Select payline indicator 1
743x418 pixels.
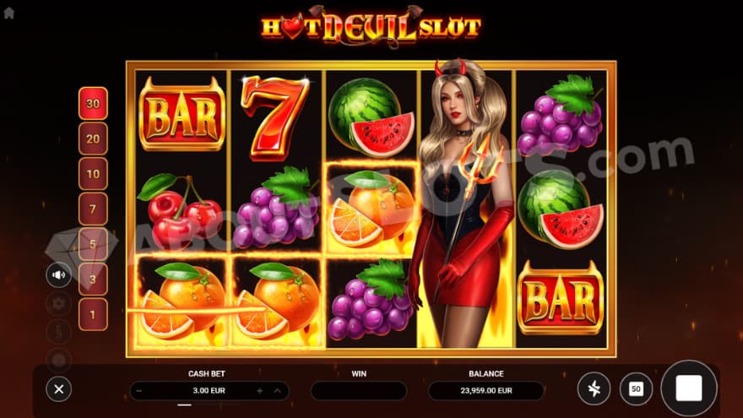(93, 314)
